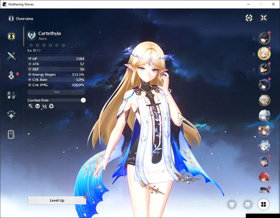Minimize the Wuthering Waves window
This screenshot has height=218, width=280.
249,4
